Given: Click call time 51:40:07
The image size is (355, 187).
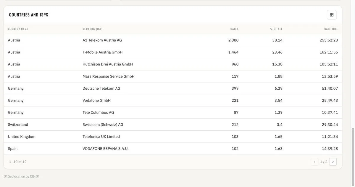Looking at the screenshot, I should 330,88.
